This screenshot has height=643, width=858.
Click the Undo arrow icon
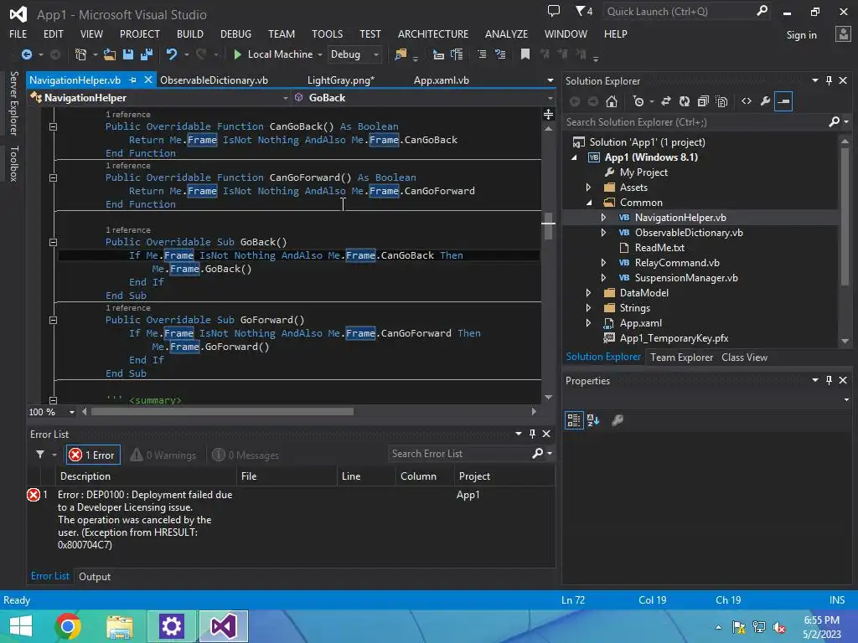pyautogui.click(x=171, y=54)
